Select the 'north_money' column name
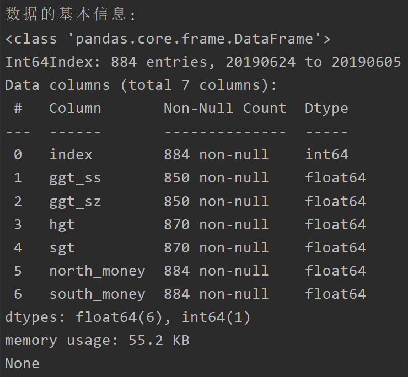 (97, 271)
